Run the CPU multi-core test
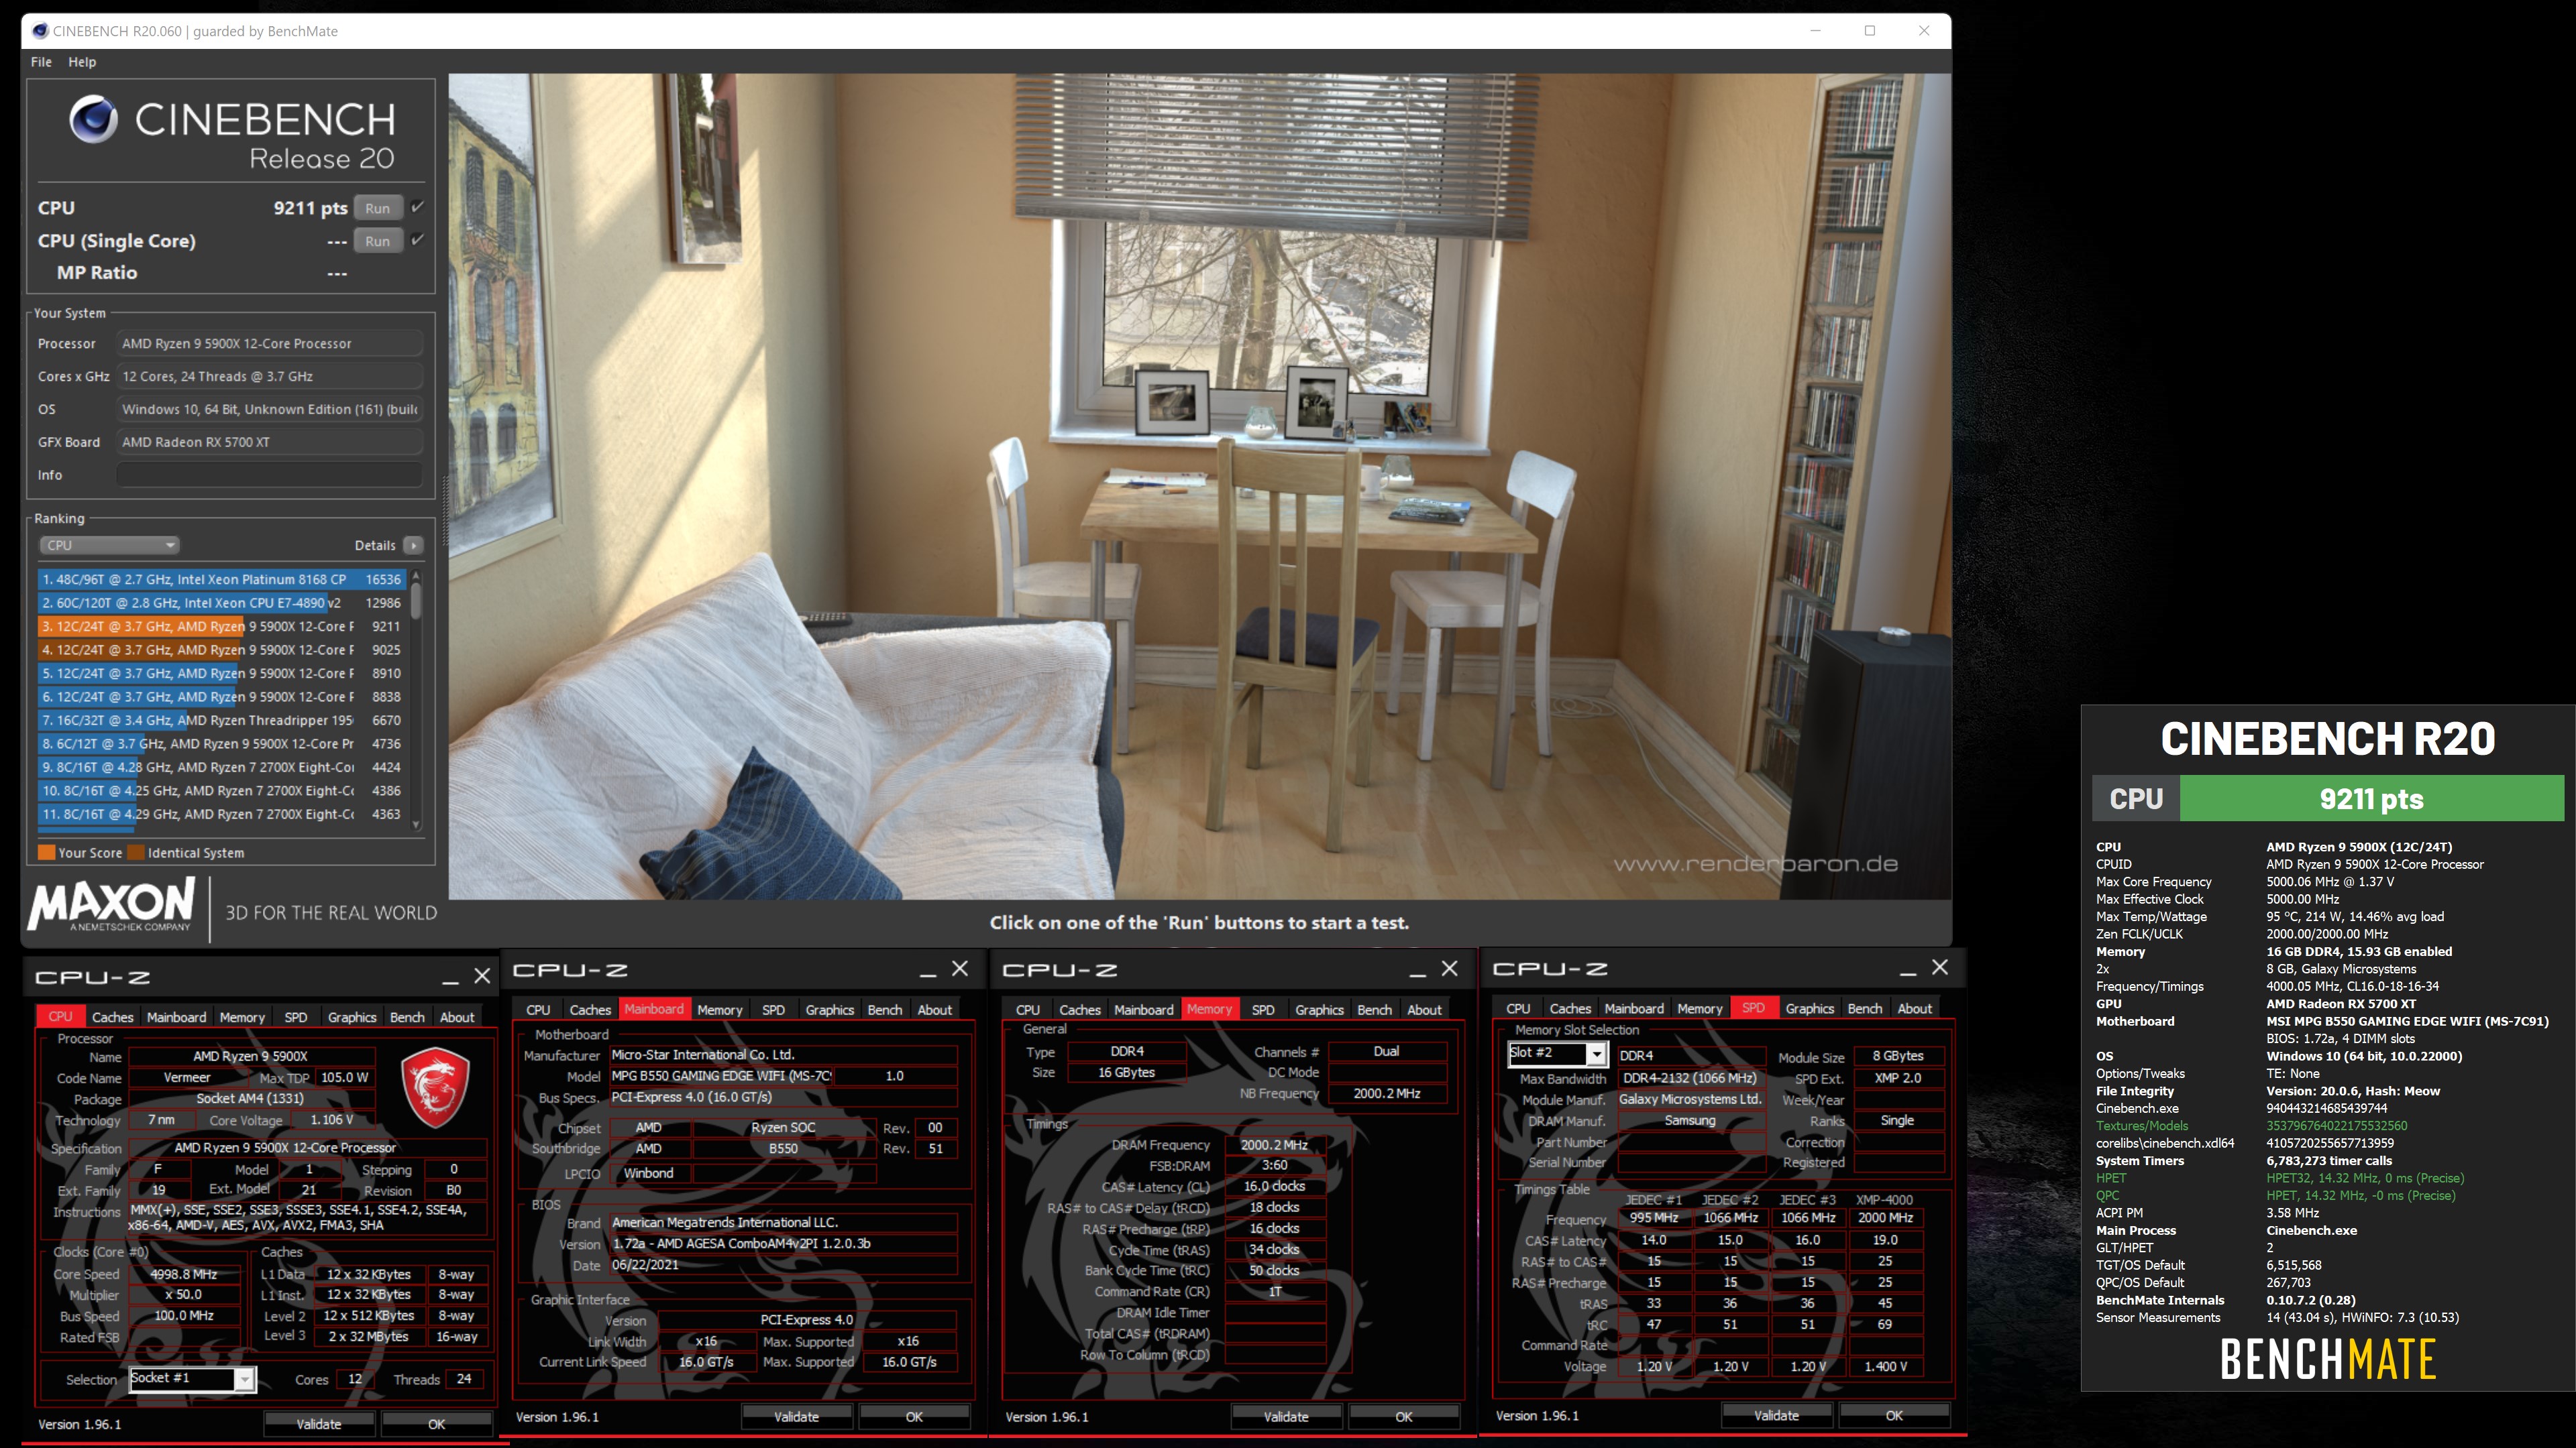This screenshot has height=1448, width=2576. click(x=378, y=208)
